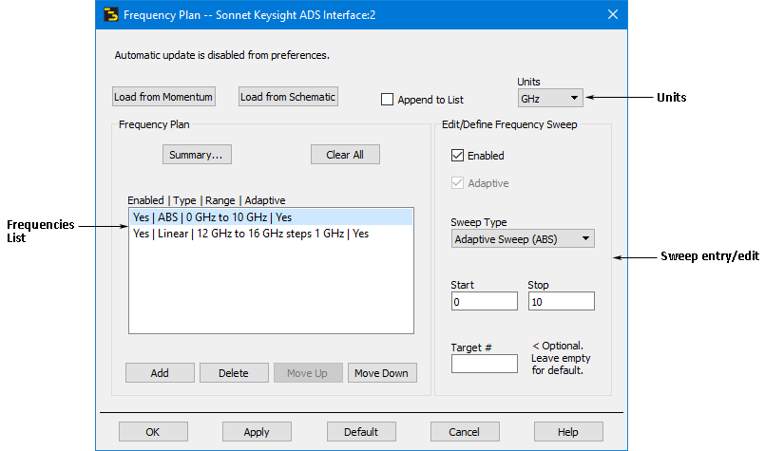Delete the selected sweep entry
The width and height of the screenshot is (765, 451).
pyautogui.click(x=234, y=373)
